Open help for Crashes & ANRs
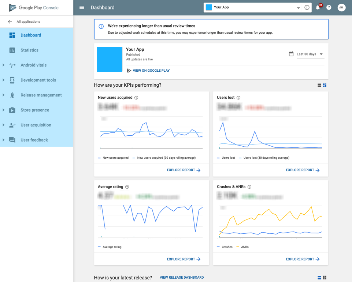This screenshot has width=352, height=282. (x=249, y=187)
